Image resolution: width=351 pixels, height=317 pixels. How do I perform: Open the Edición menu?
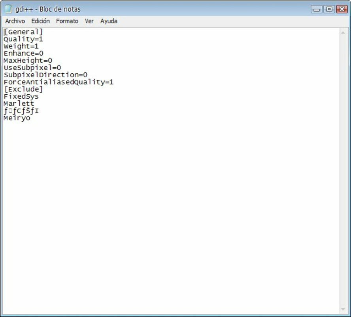click(x=41, y=21)
